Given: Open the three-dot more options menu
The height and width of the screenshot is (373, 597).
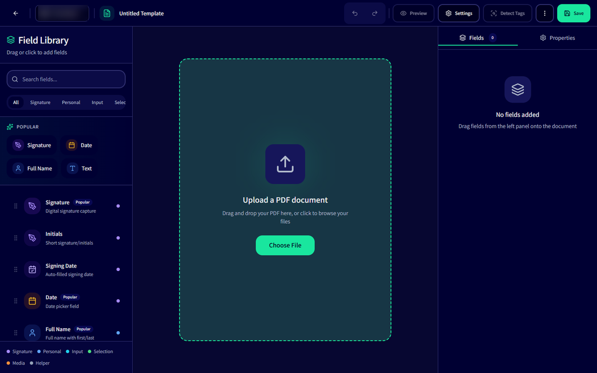Looking at the screenshot, I should pos(545,13).
